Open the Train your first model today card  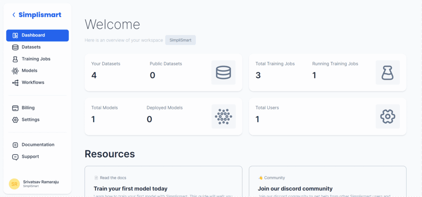tap(164, 182)
